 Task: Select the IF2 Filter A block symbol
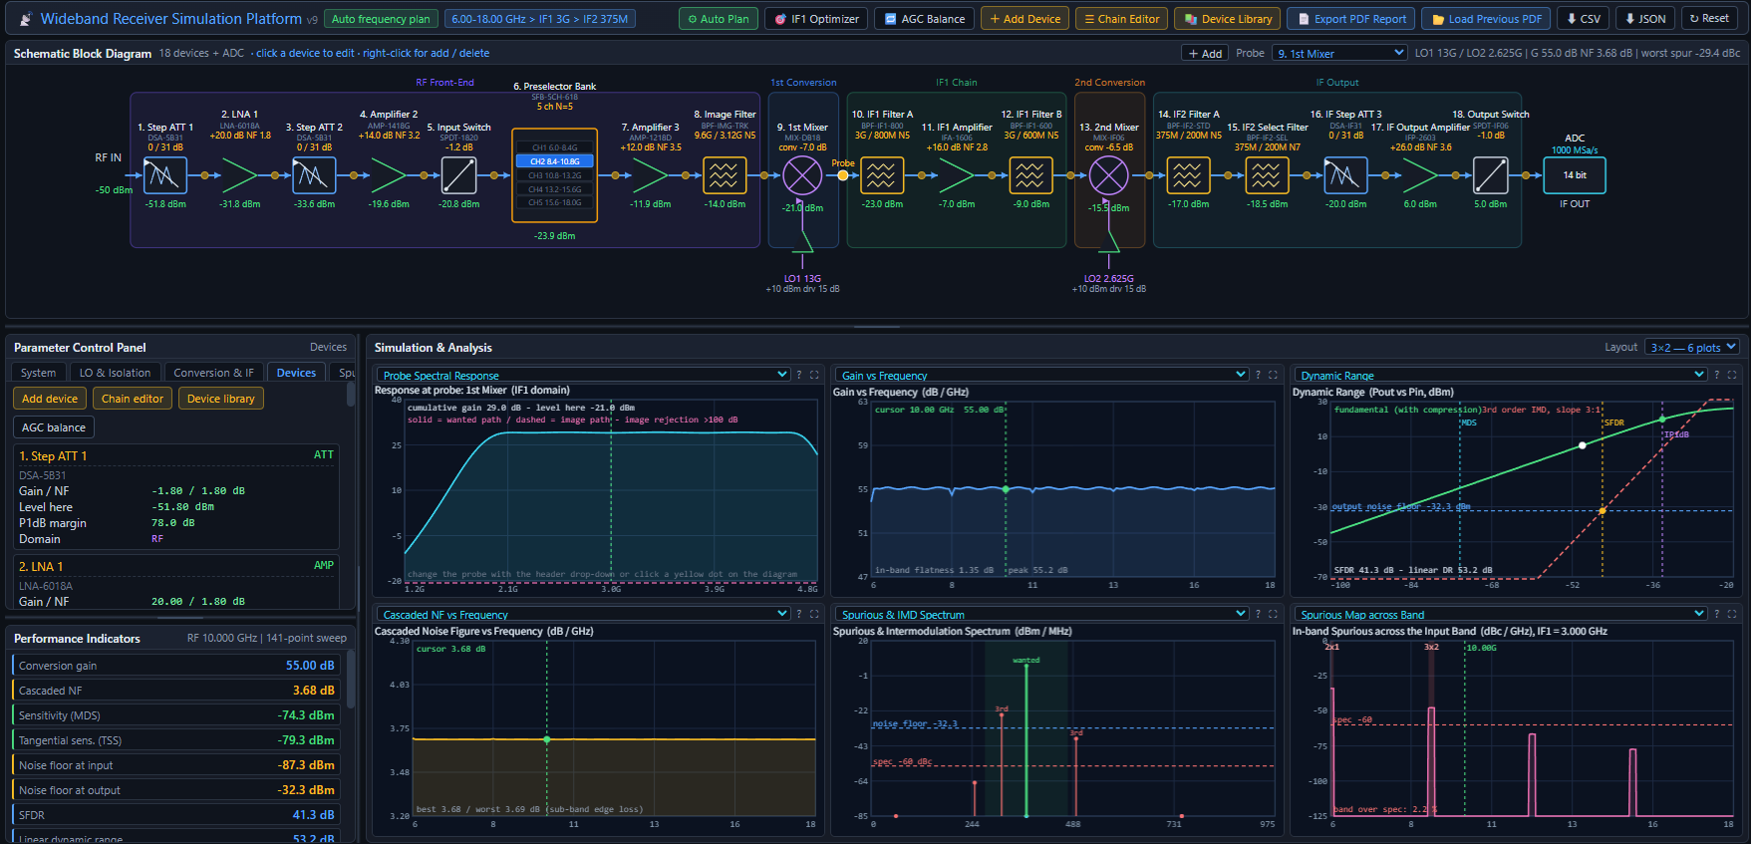coord(1188,175)
